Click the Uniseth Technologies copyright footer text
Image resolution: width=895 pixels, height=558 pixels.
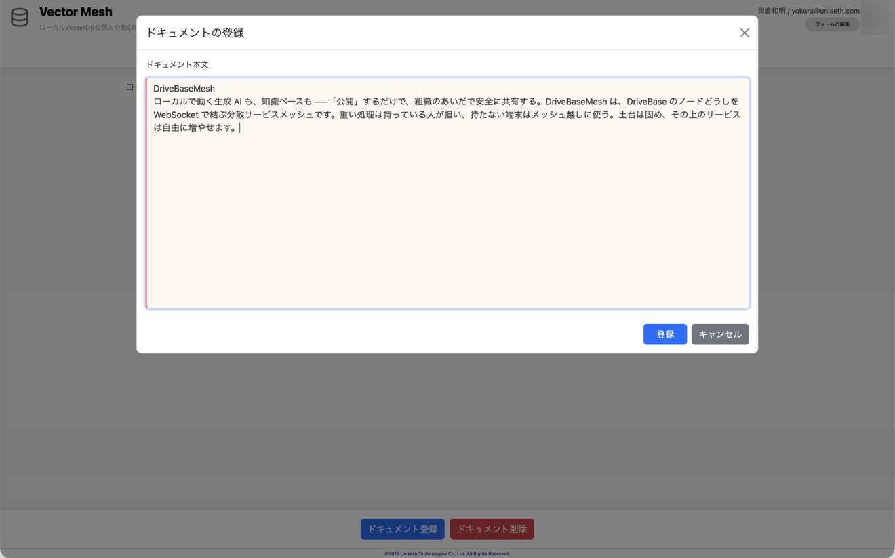[x=447, y=553]
